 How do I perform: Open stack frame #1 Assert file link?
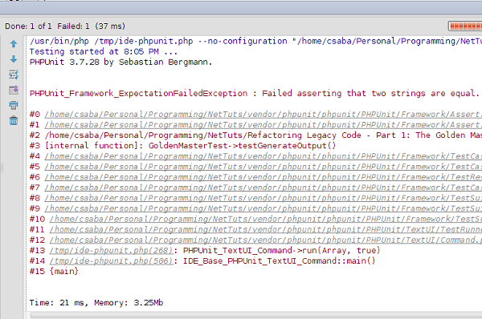tap(263, 125)
